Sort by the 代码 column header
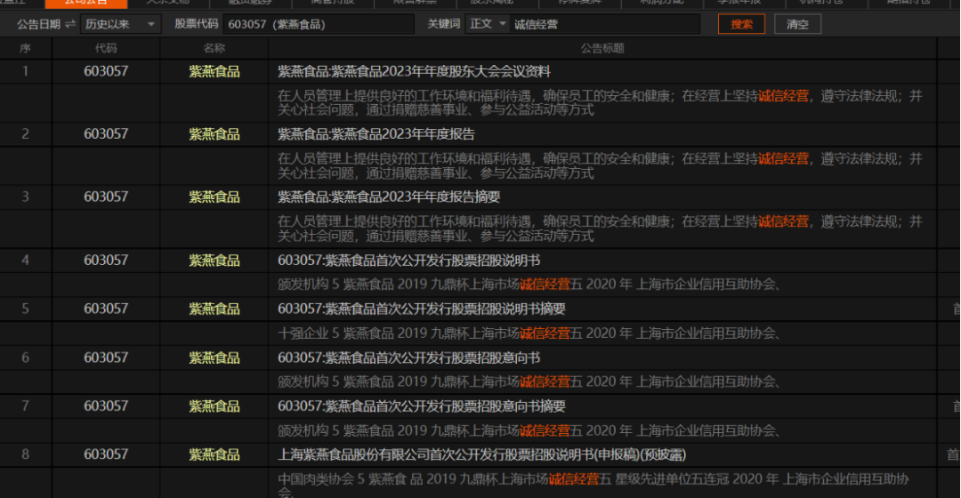The height and width of the screenshot is (498, 961). click(106, 48)
